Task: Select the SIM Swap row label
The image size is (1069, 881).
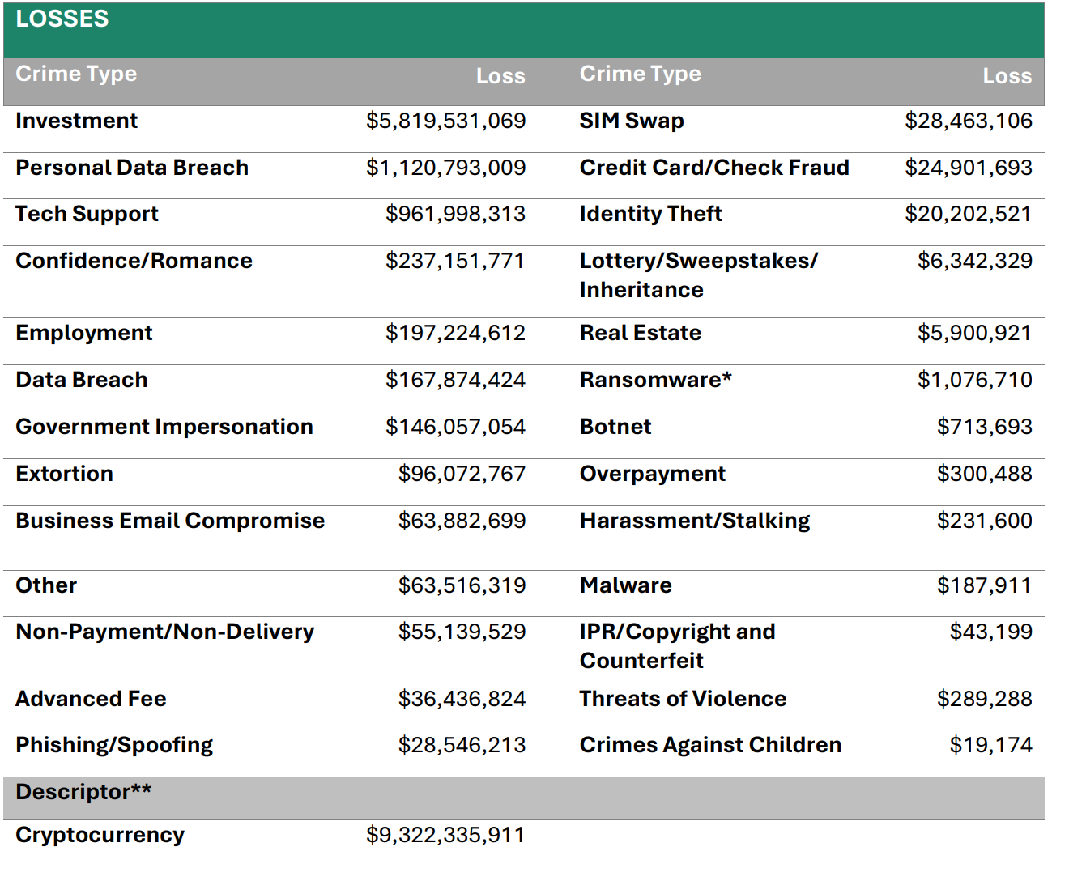Action: (x=632, y=121)
